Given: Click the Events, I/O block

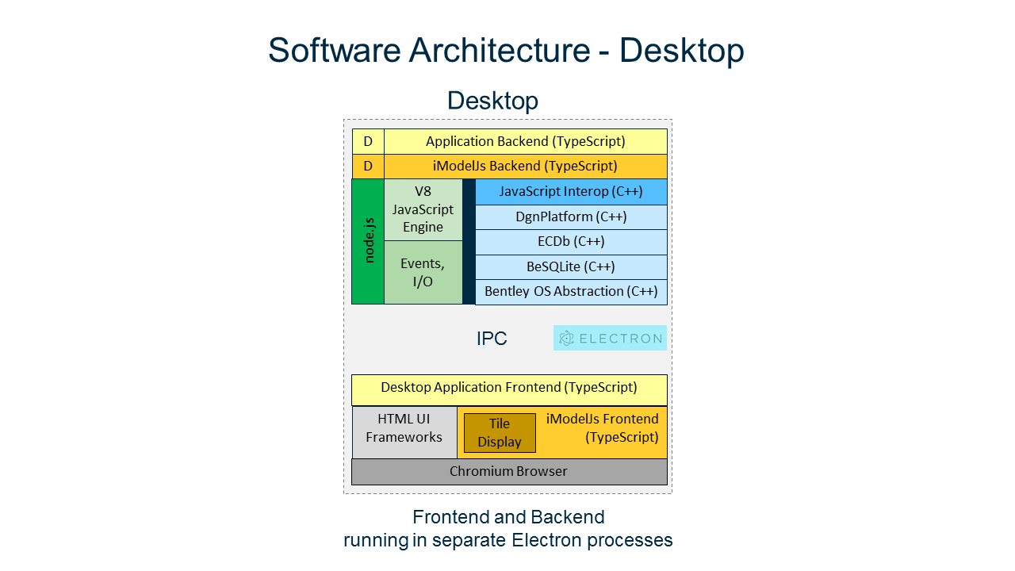Looking at the screenshot, I should pos(423,272).
